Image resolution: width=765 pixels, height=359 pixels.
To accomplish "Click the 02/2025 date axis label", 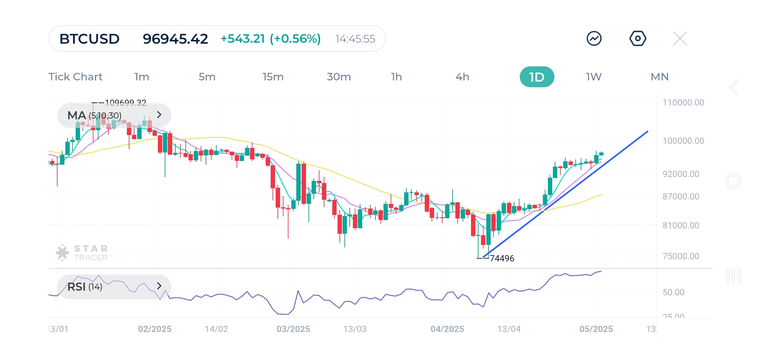I will [x=155, y=329].
